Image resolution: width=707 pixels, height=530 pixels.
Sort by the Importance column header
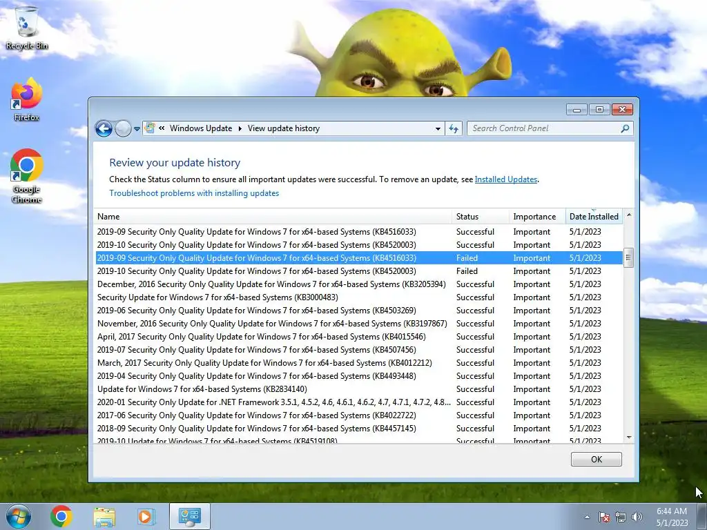537,216
